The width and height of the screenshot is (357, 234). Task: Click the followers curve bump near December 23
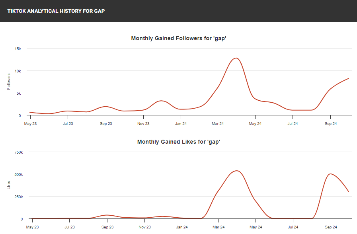[161, 101]
